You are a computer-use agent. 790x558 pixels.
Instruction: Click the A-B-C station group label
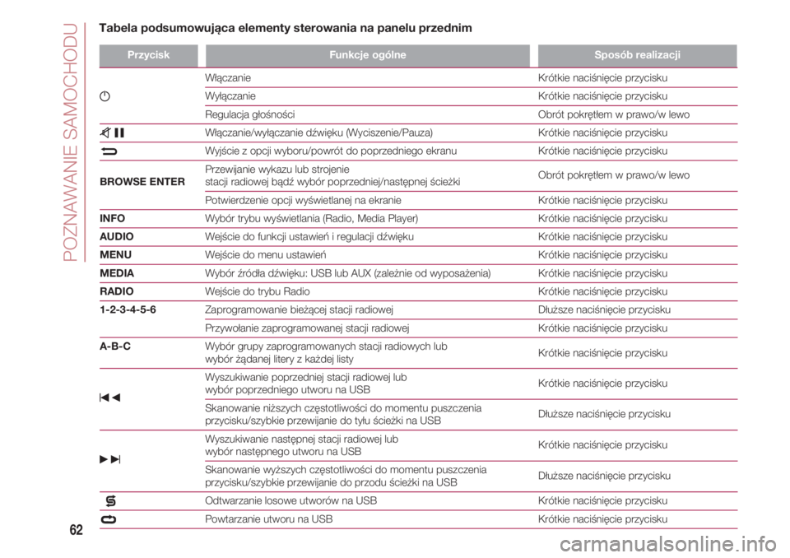[114, 346]
